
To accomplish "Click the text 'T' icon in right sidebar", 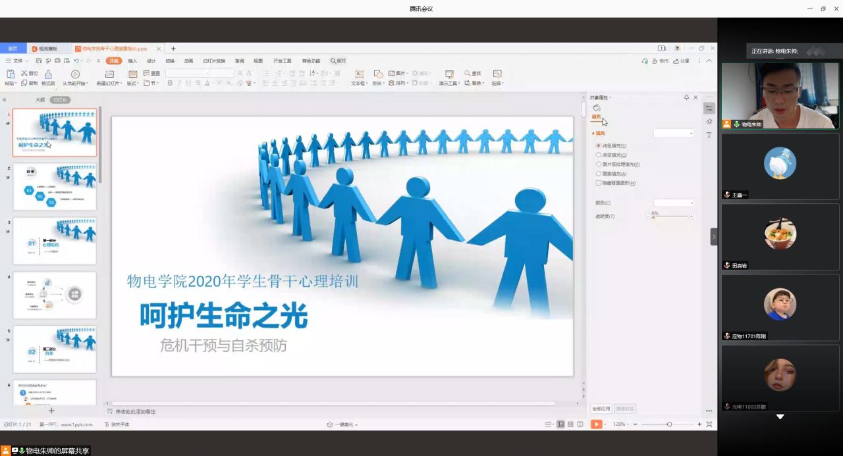I will (x=709, y=135).
